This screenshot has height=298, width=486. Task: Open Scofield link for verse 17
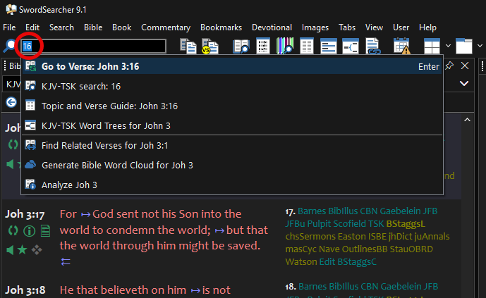point(350,224)
